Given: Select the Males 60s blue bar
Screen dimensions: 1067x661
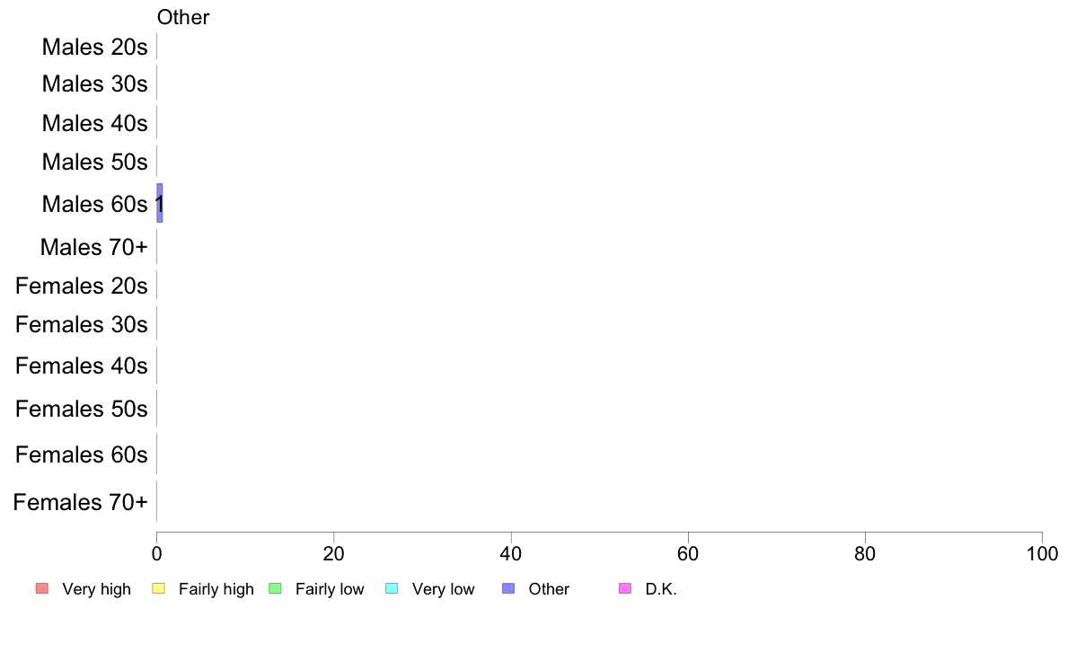Looking at the screenshot, I should point(160,203).
